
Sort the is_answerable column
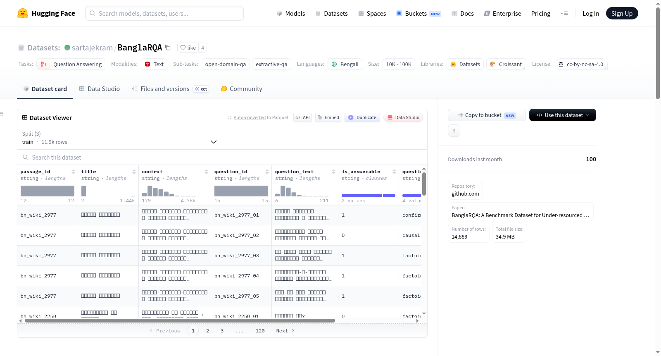tap(394, 172)
